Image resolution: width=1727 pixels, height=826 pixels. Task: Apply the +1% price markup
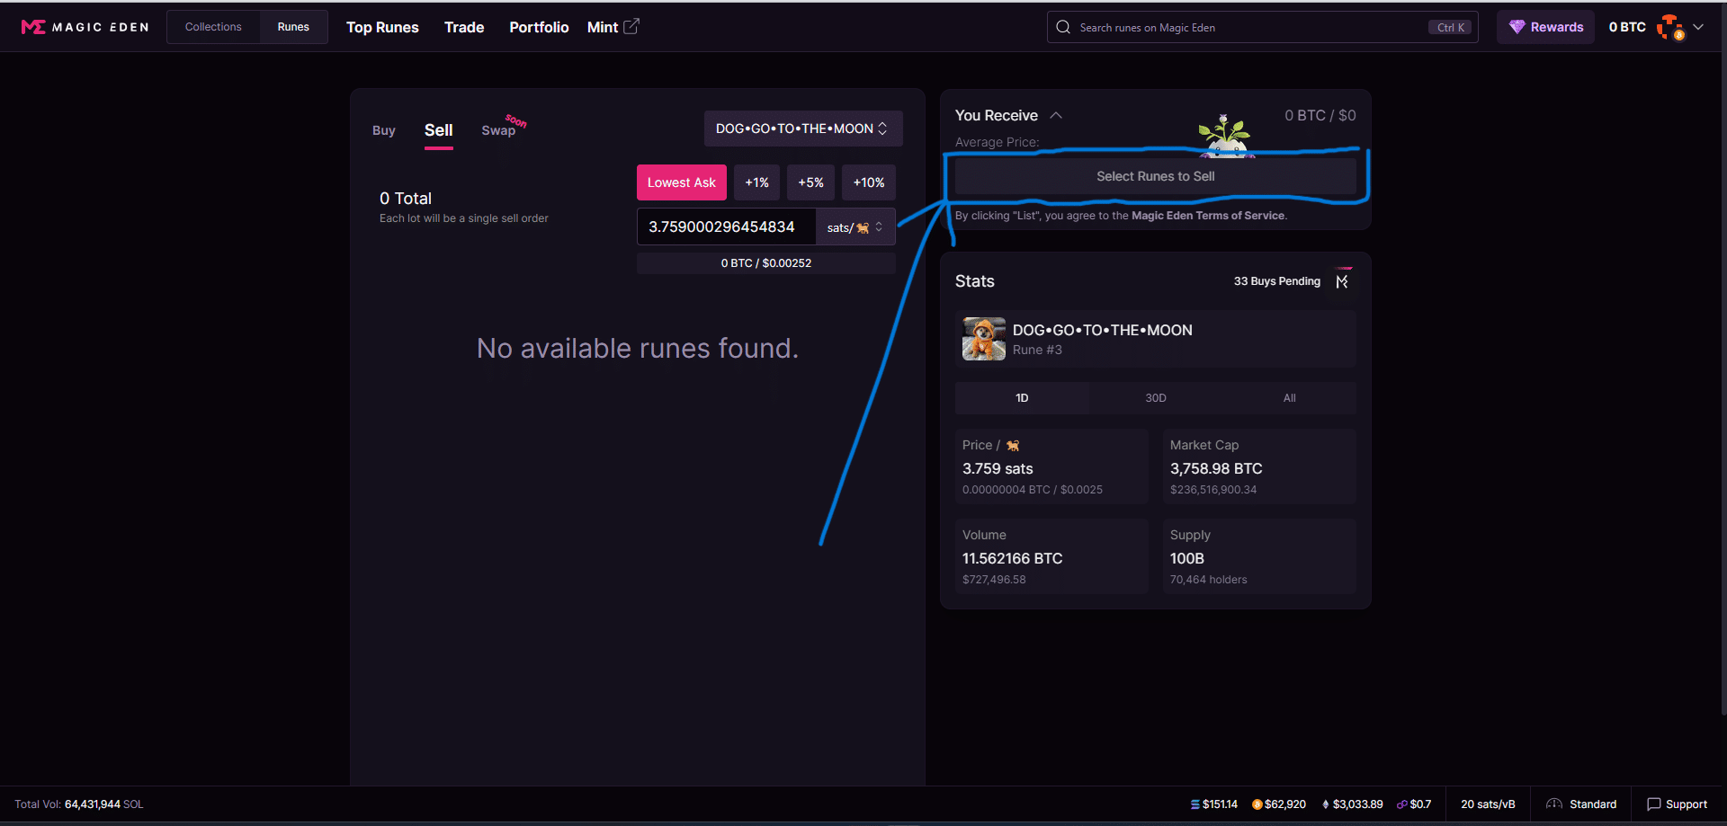pyautogui.click(x=756, y=182)
